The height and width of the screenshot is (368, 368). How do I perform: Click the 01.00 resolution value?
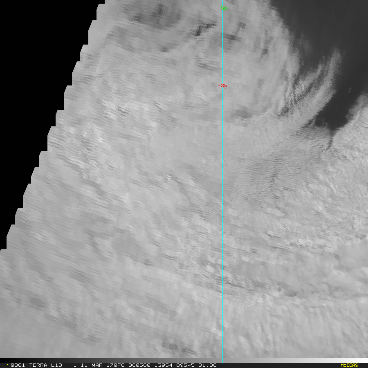click(207, 365)
